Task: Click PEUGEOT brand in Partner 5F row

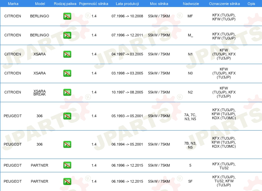Action: [x=13, y=181]
